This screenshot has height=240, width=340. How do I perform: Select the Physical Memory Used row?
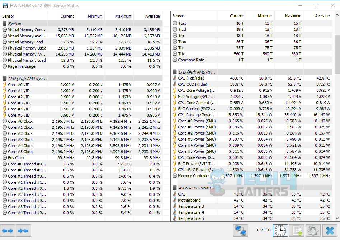[x=81, y=48]
